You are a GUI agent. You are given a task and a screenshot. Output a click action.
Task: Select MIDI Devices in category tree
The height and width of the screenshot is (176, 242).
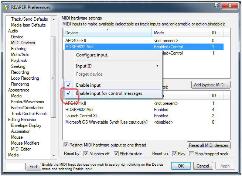coord(23,43)
